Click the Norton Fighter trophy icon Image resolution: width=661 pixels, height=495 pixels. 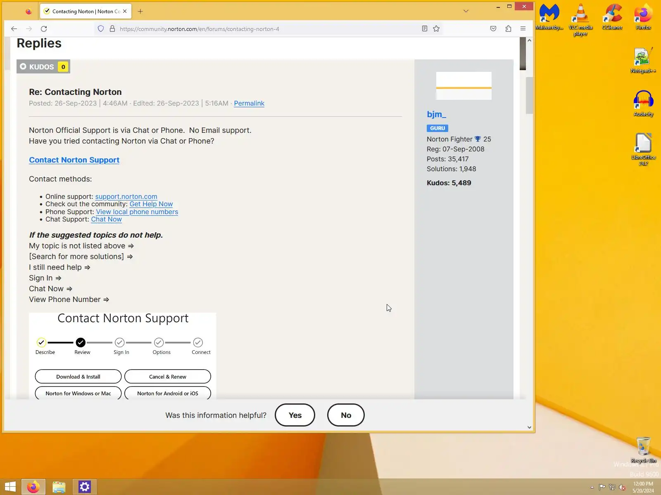coord(478,139)
